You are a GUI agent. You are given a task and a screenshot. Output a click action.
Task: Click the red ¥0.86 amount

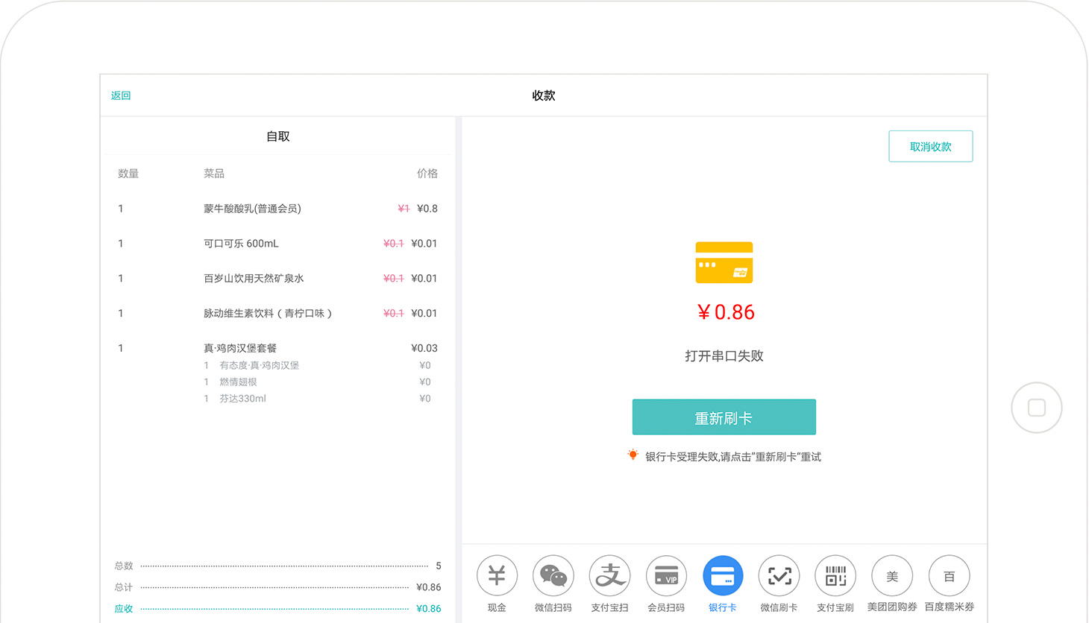(x=726, y=312)
